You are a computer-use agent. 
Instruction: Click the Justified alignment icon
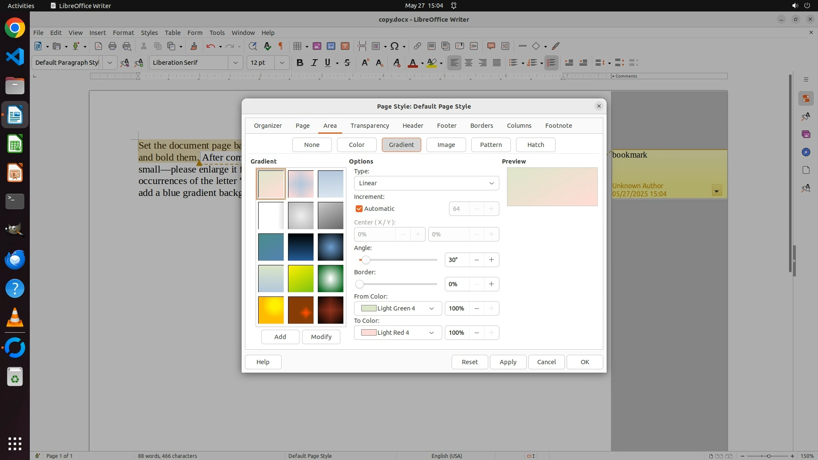(497, 63)
